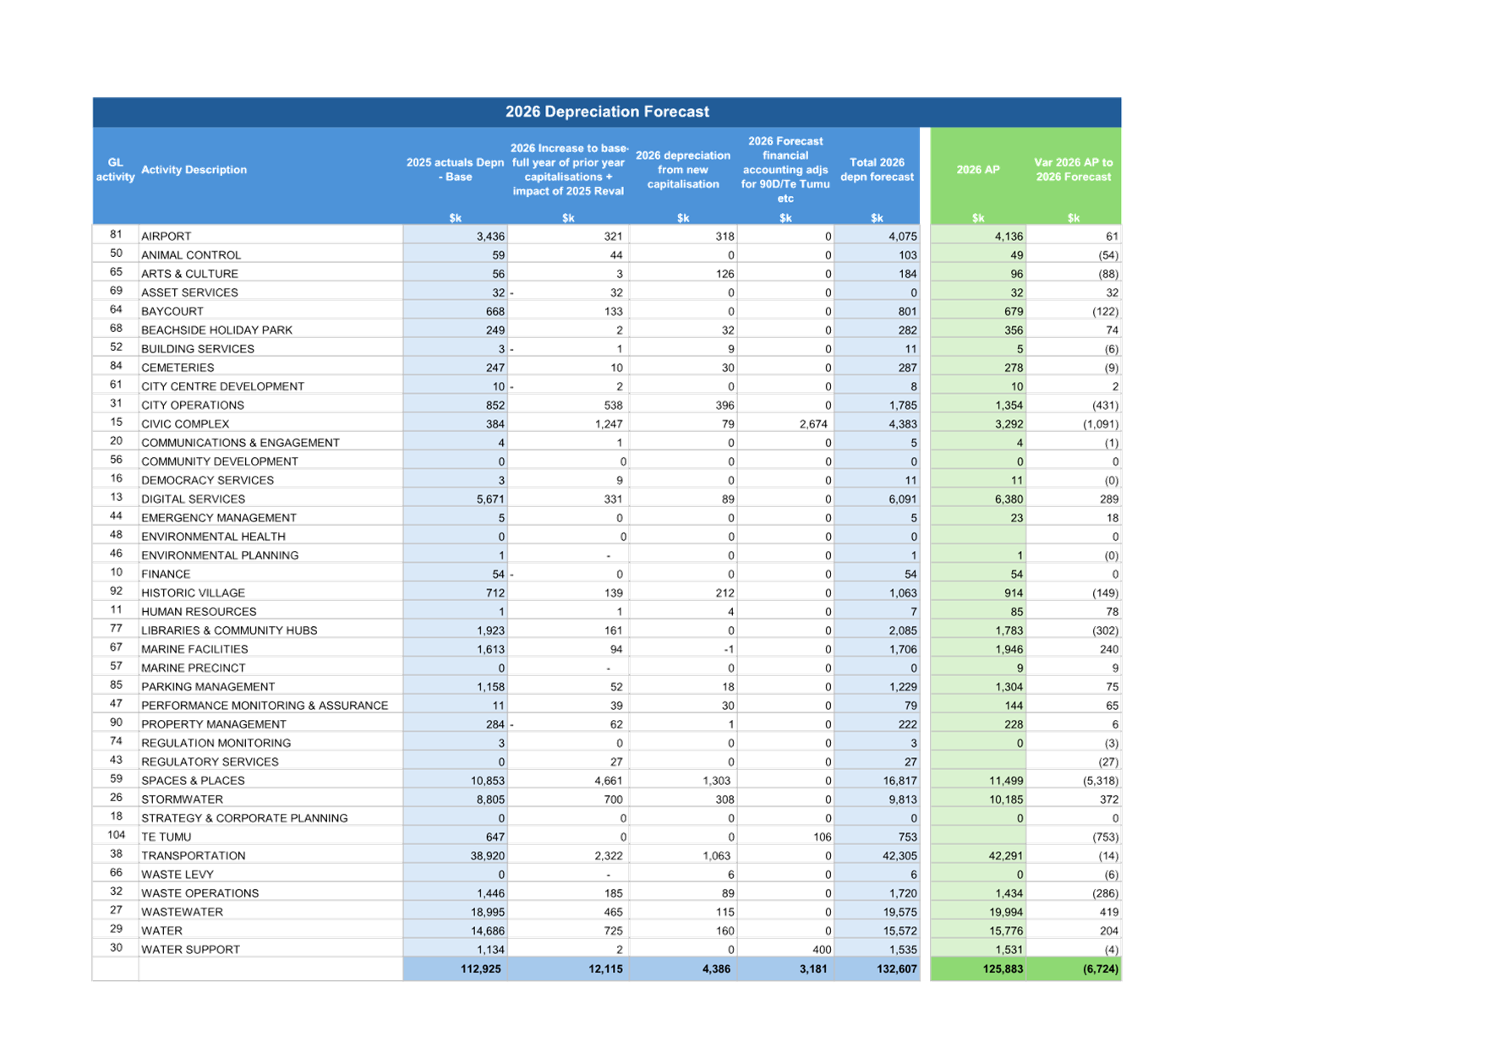This screenshot has width=1498, height=1058.
Task: Click the 2026 Depreciation Forecast title bar
Action: pyautogui.click(x=607, y=112)
